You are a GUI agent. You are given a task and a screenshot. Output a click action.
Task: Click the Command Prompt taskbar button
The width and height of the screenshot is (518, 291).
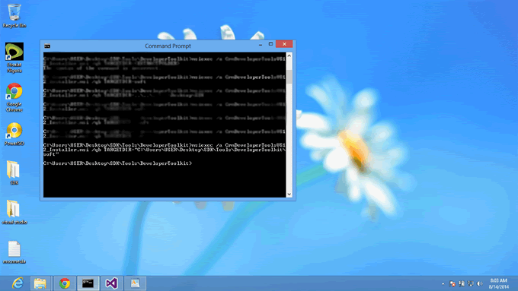click(88, 283)
